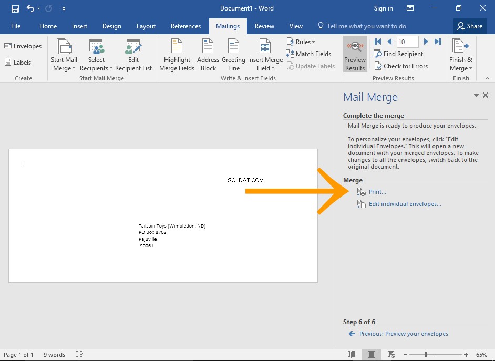This screenshot has width=495, height=361.
Task: Open Ribbon Display Options
Action: point(410,8)
